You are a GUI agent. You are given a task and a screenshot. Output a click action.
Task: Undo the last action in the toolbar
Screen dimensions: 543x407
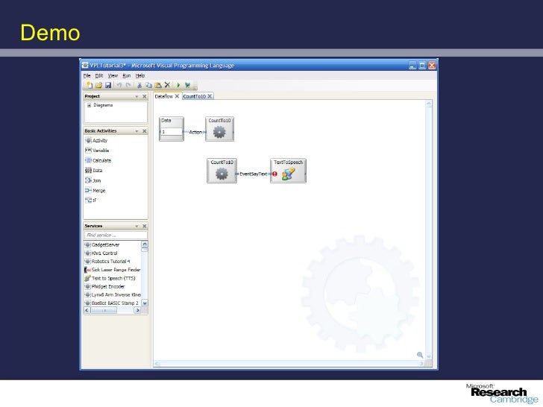tap(119, 85)
